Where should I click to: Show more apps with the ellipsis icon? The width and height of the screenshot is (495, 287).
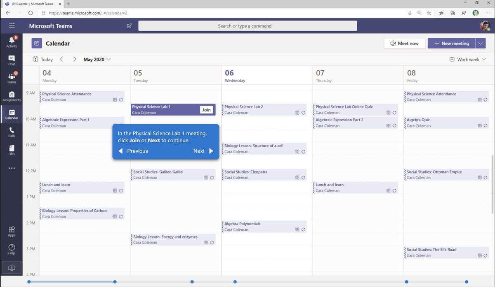click(x=12, y=168)
